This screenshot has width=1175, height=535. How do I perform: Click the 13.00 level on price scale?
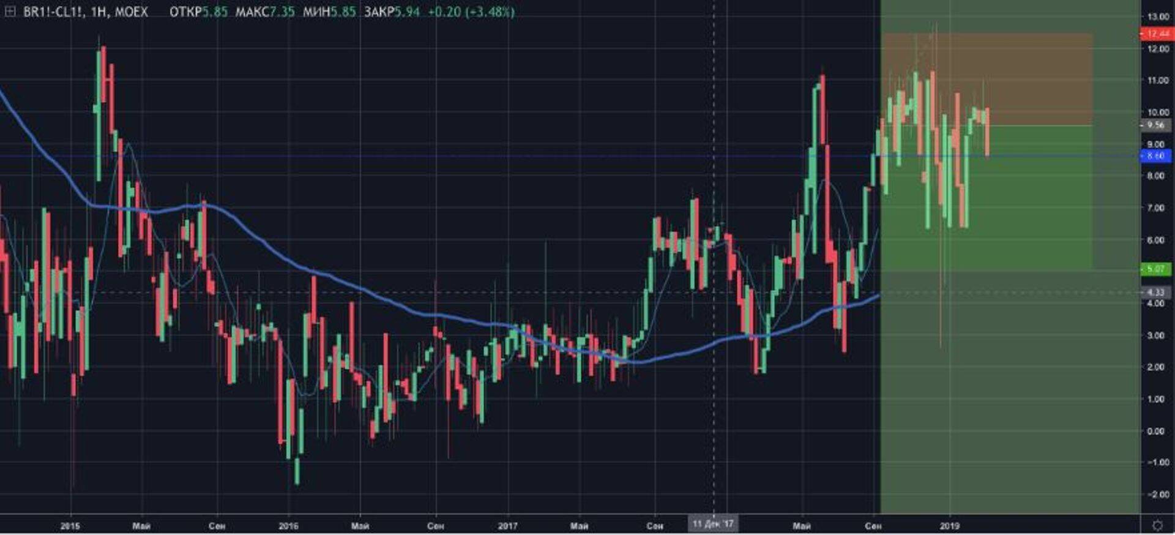tap(1157, 17)
